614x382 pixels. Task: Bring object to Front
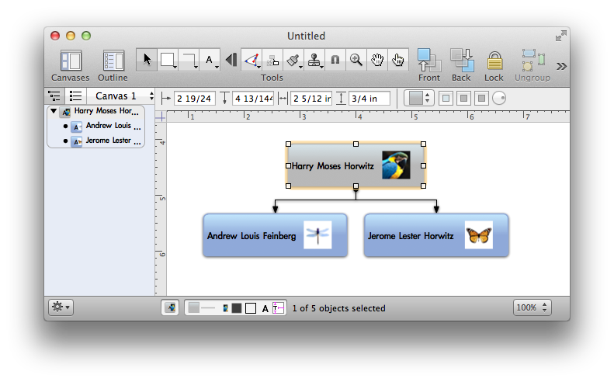[428, 64]
